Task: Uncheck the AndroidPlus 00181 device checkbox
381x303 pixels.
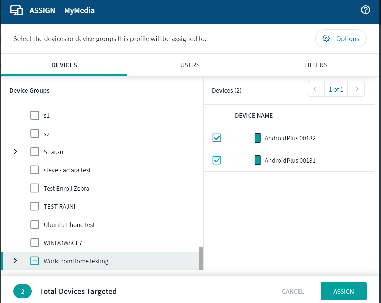Action: coord(217,160)
